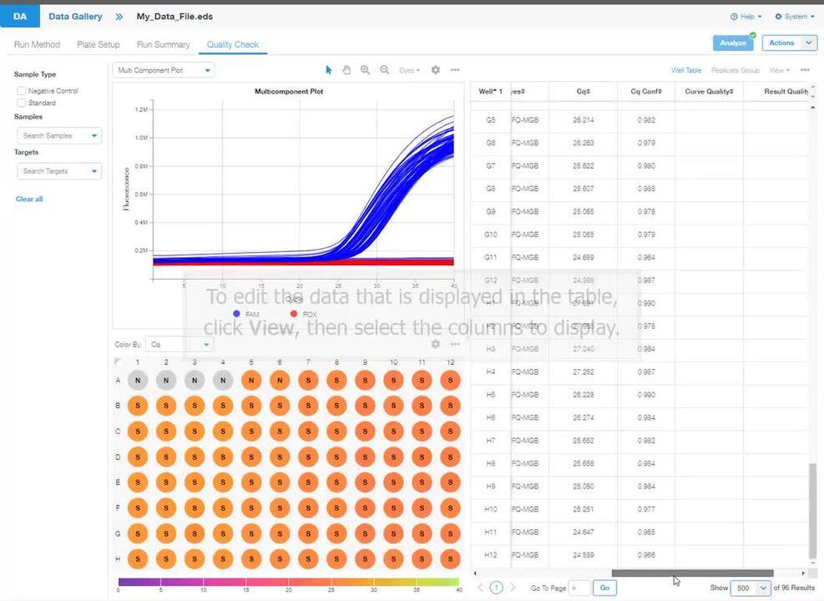Activate the pan hand tool

(x=346, y=70)
